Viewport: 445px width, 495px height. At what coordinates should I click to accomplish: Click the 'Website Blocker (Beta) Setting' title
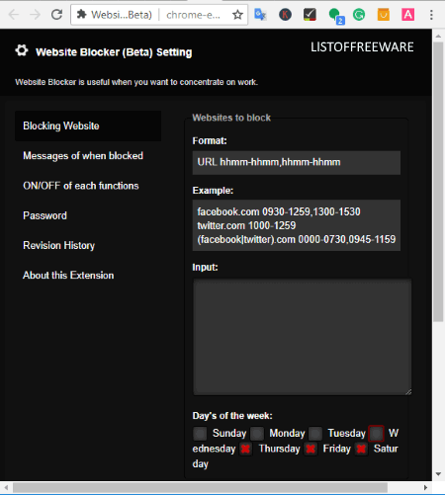click(x=114, y=52)
